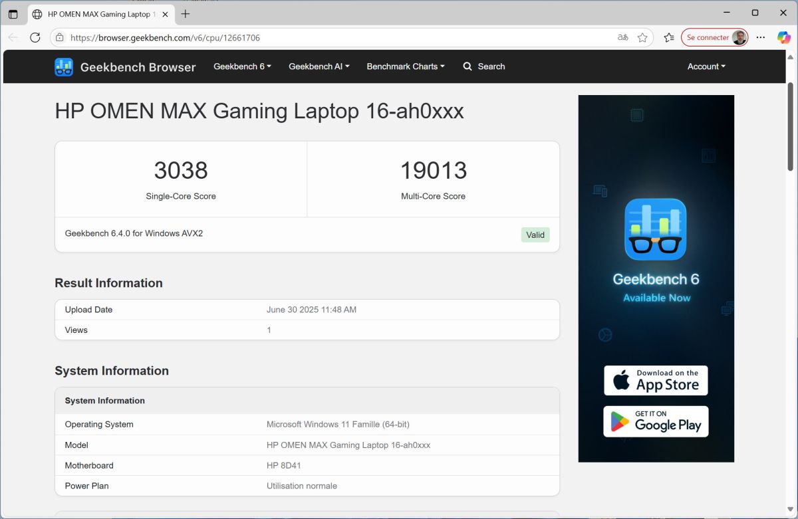Viewport: 798px width, 519px height.
Task: Click the back arrow in the browser toolbar
Action: (x=13, y=38)
